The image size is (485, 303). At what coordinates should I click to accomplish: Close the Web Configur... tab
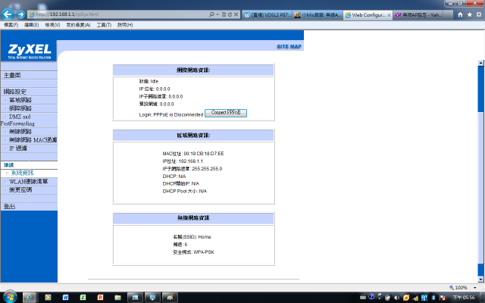click(x=389, y=15)
